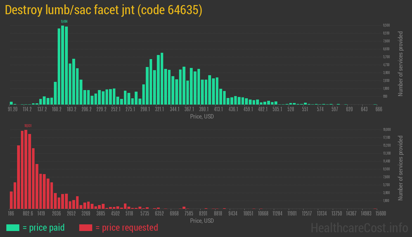Click the 19,000 y-axis tick on red chart
Screen dimensions: 412x237
(x=387, y=130)
